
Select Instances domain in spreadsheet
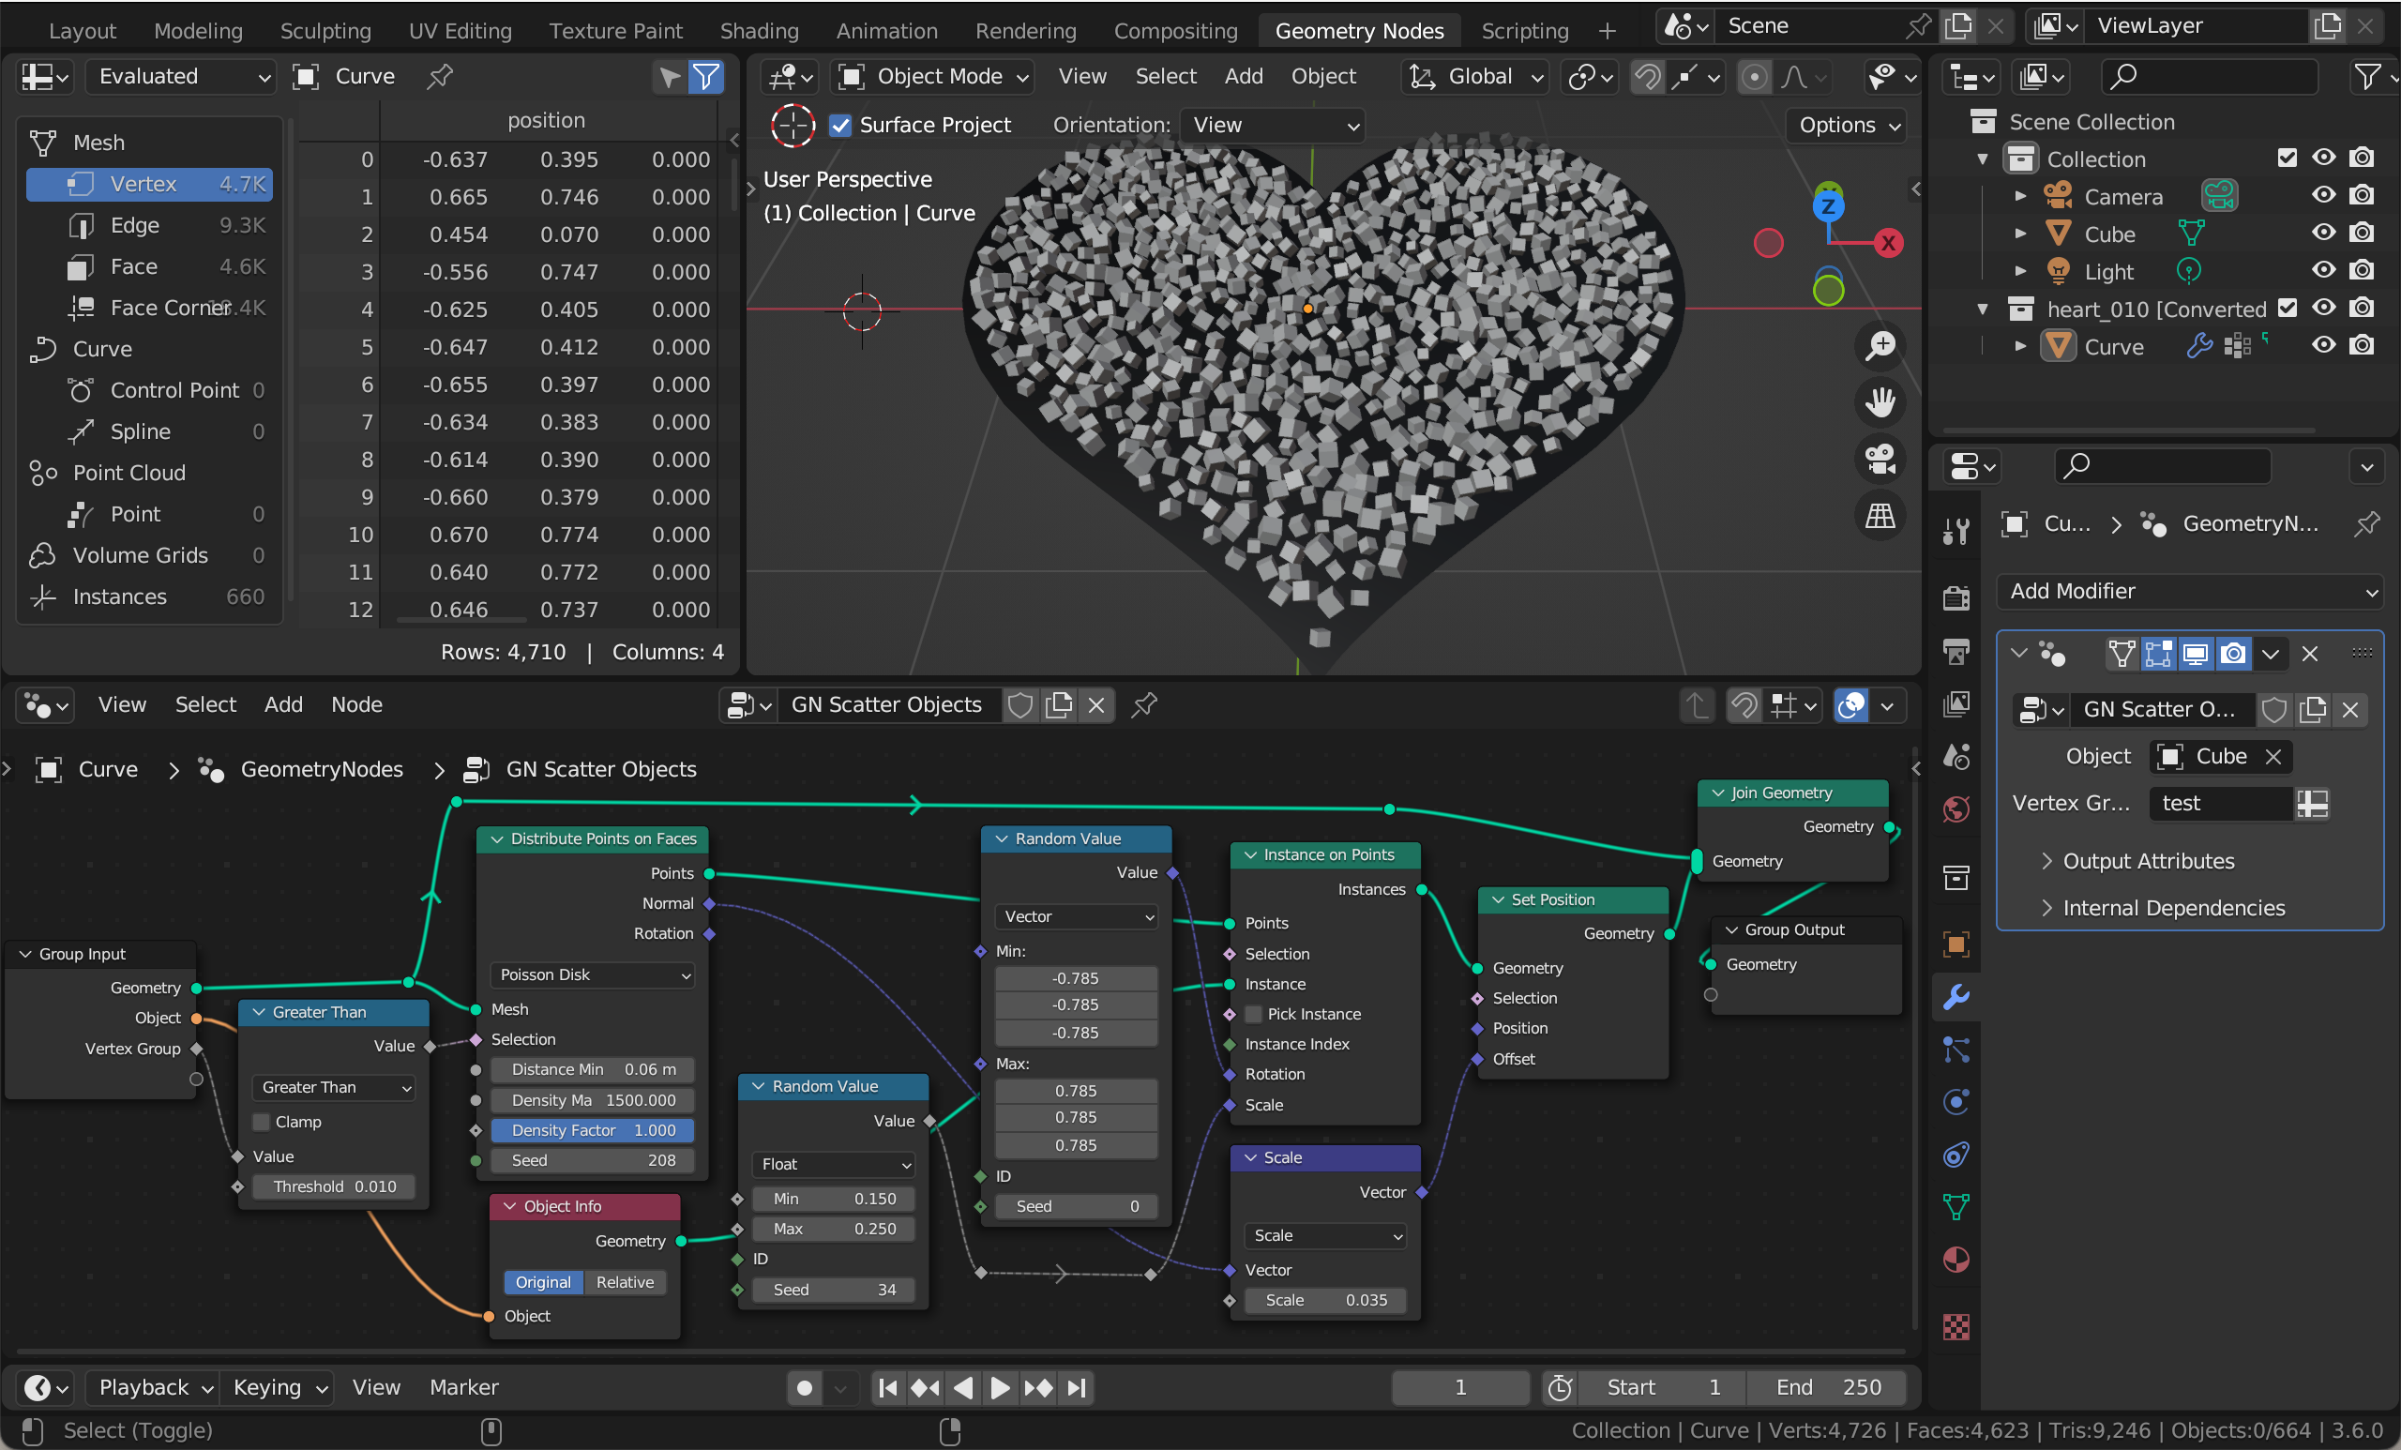point(149,597)
